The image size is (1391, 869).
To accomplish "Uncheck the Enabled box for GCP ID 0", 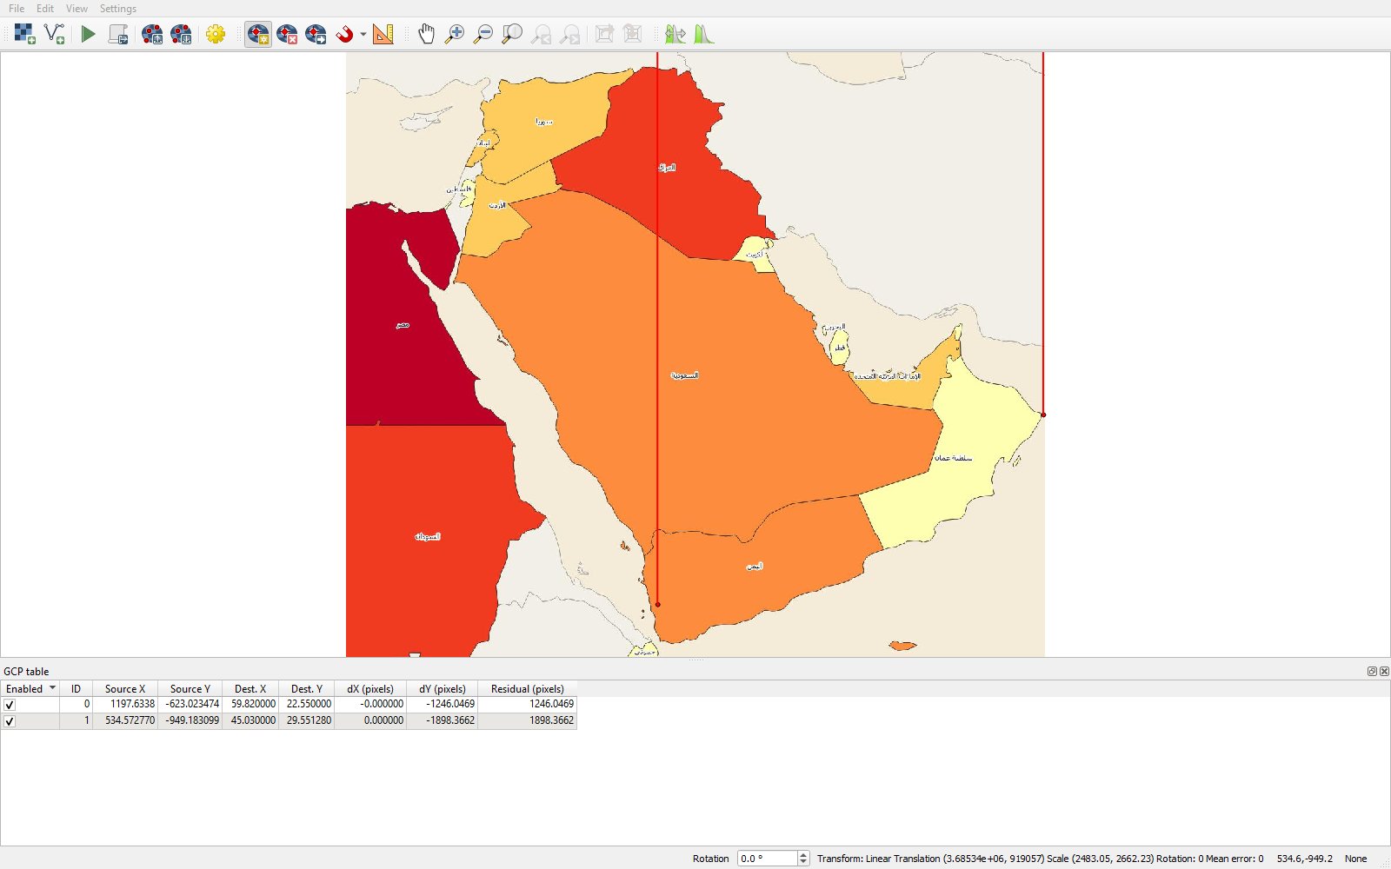I will [10, 705].
